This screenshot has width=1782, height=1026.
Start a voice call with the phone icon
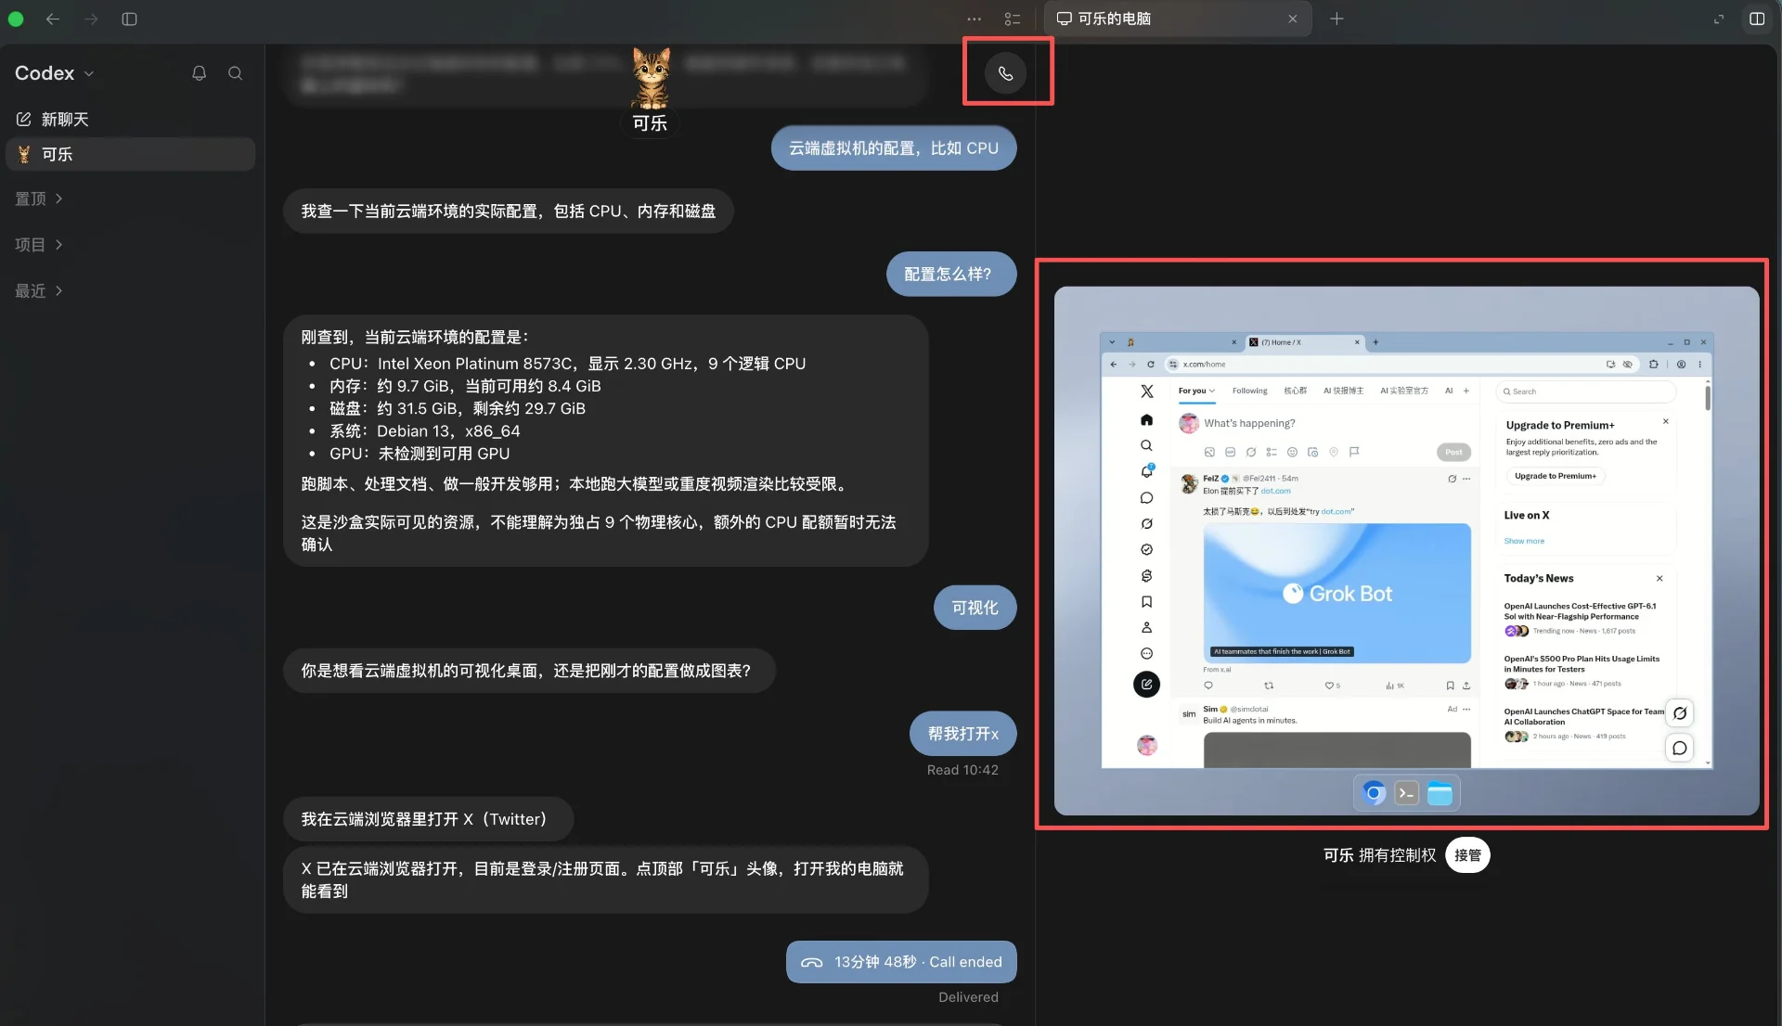point(1006,73)
